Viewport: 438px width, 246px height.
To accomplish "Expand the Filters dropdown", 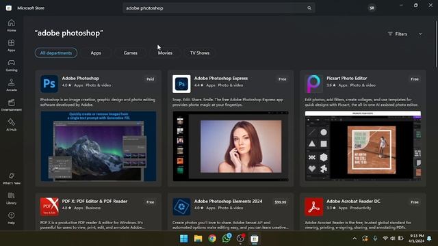I will 405,34.
